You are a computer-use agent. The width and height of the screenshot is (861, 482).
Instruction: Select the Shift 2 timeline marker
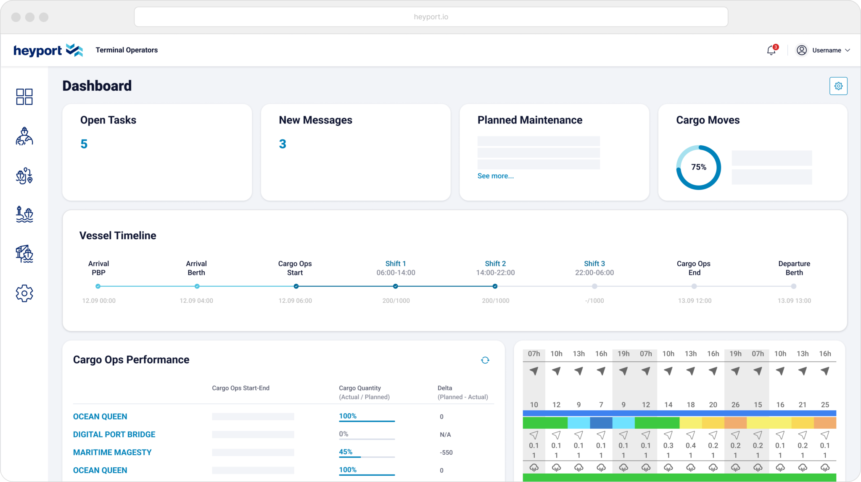point(495,286)
